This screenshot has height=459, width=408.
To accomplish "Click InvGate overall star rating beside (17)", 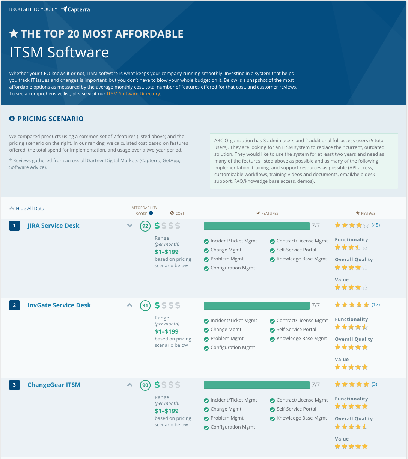I will pyautogui.click(x=352, y=305).
